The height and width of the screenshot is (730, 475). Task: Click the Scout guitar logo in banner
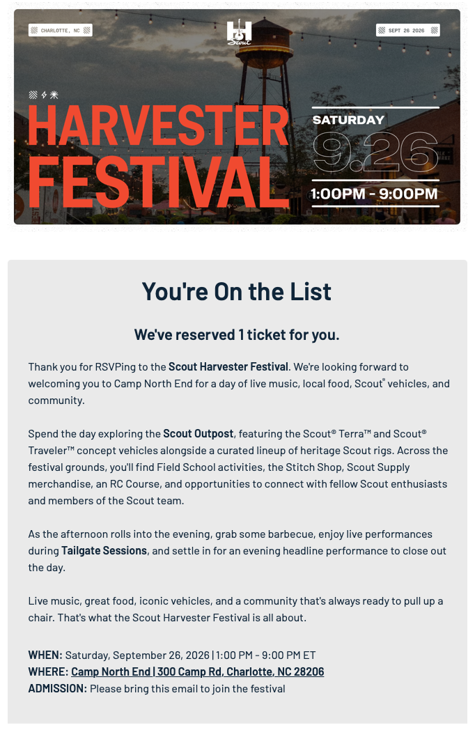coord(239,32)
